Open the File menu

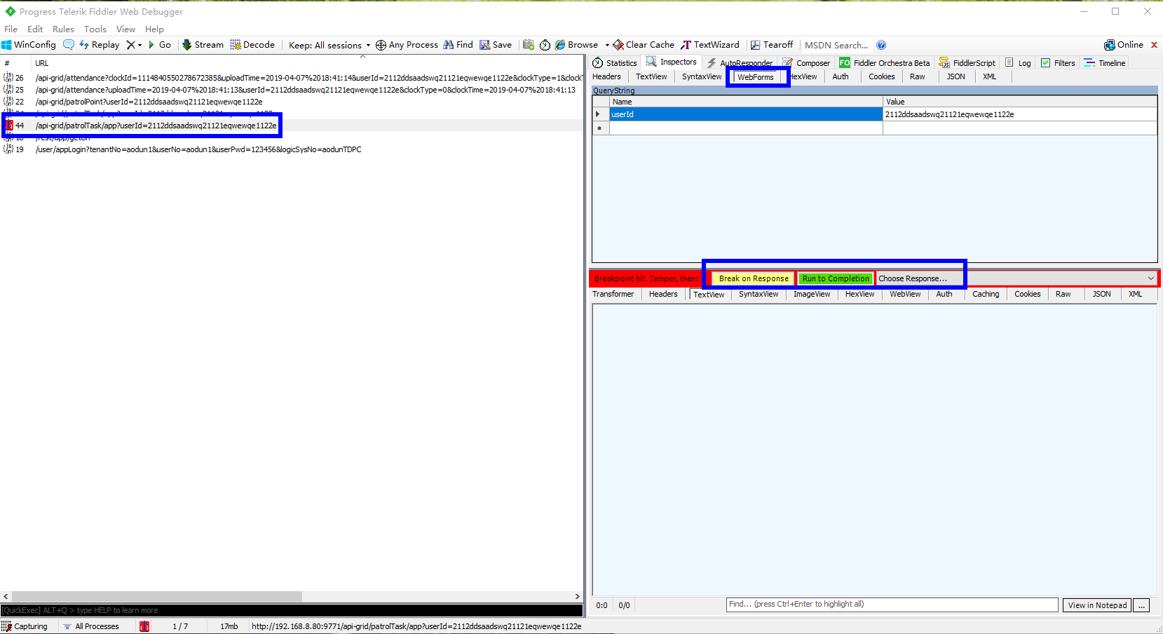[x=11, y=29]
